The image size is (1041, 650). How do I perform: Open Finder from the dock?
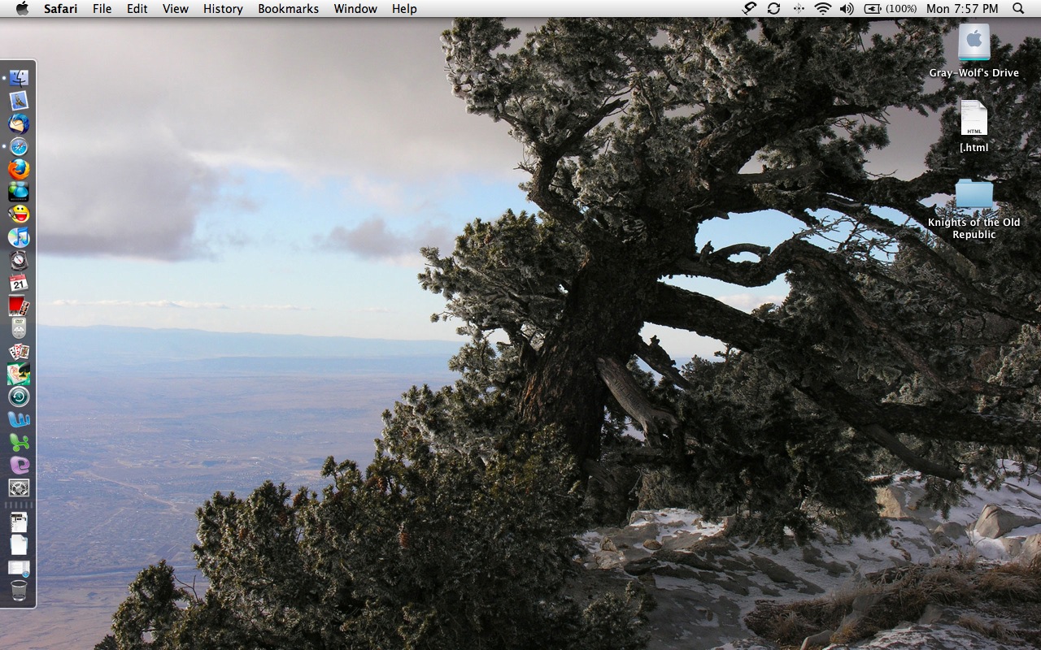click(19, 78)
